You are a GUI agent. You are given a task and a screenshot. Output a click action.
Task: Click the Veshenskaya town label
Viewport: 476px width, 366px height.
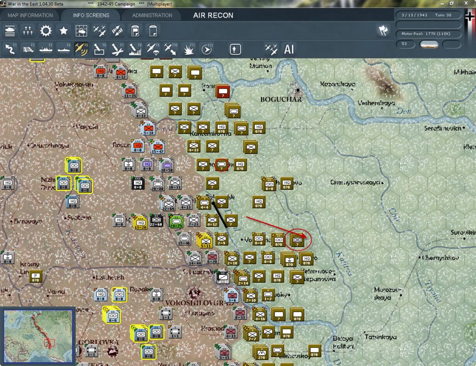tap(376, 103)
